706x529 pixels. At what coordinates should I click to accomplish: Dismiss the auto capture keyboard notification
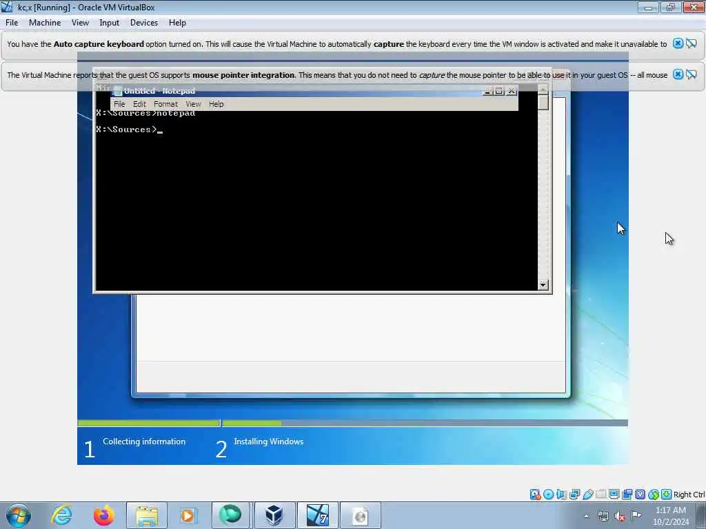tap(678, 43)
